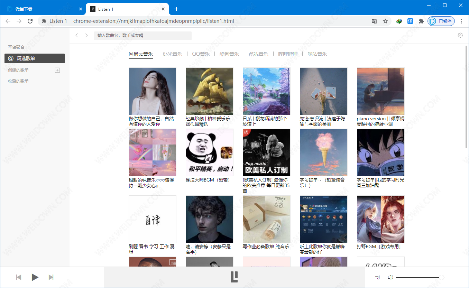Click the blue 译 translator extension icon

pyautogui.click(x=410, y=21)
